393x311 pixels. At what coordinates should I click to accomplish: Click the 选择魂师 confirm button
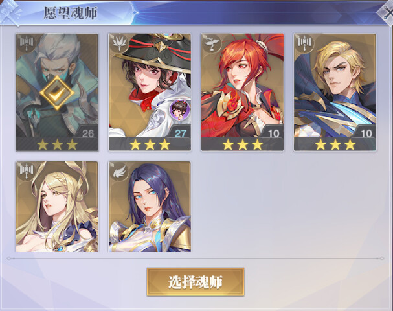click(196, 282)
